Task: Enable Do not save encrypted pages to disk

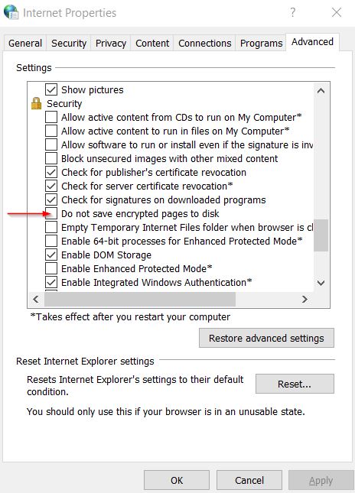Action: 51,213
